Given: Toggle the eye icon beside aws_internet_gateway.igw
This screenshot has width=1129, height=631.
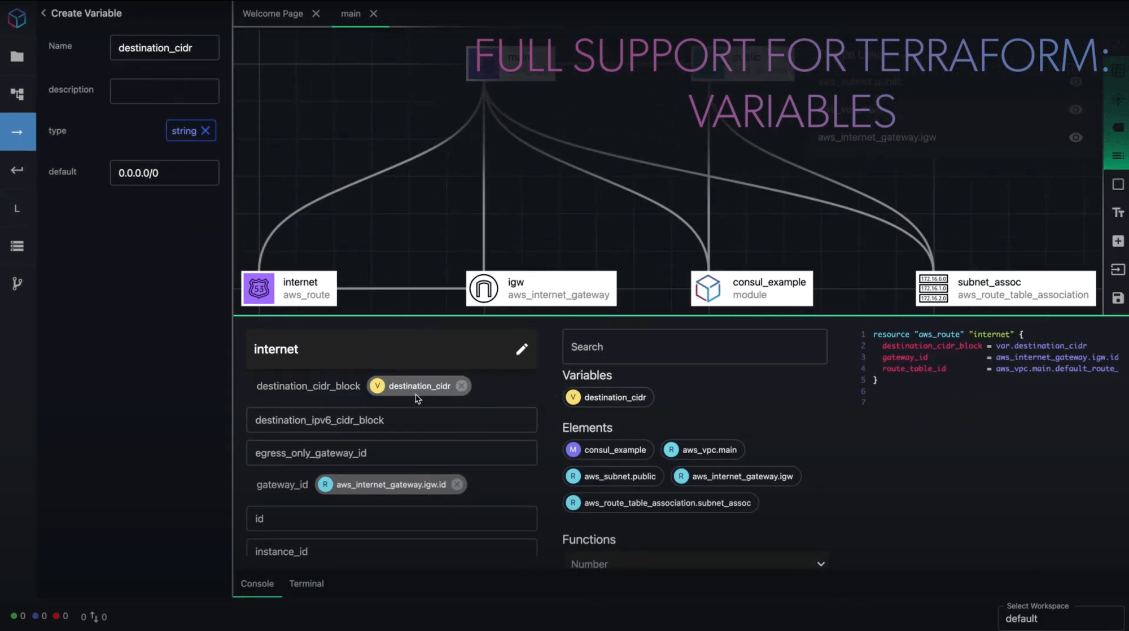Looking at the screenshot, I should click(1075, 137).
